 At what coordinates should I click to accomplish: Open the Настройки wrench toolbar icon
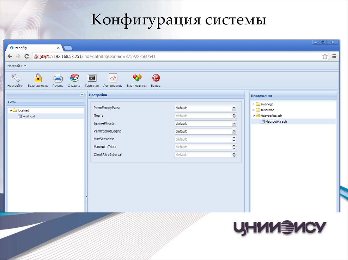pos(15,78)
